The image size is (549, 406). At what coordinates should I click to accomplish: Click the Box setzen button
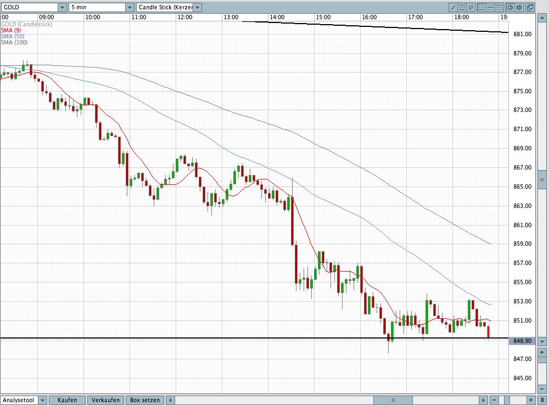145,400
